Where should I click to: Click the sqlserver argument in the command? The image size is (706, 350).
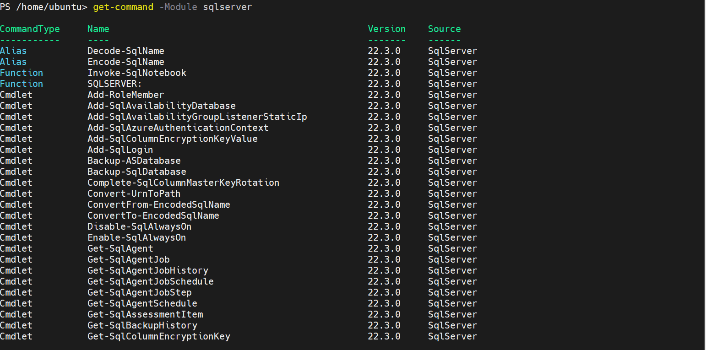(228, 7)
